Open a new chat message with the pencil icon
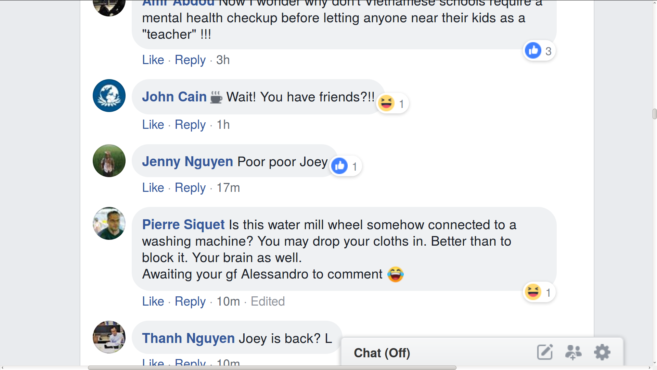 pos(545,352)
